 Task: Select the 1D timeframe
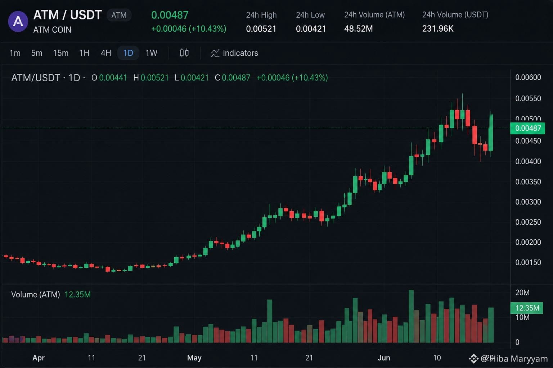[x=128, y=53]
